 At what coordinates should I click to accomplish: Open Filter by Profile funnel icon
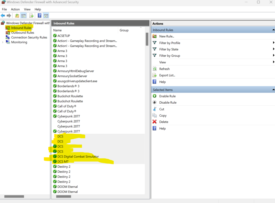pyautogui.click(x=155, y=43)
